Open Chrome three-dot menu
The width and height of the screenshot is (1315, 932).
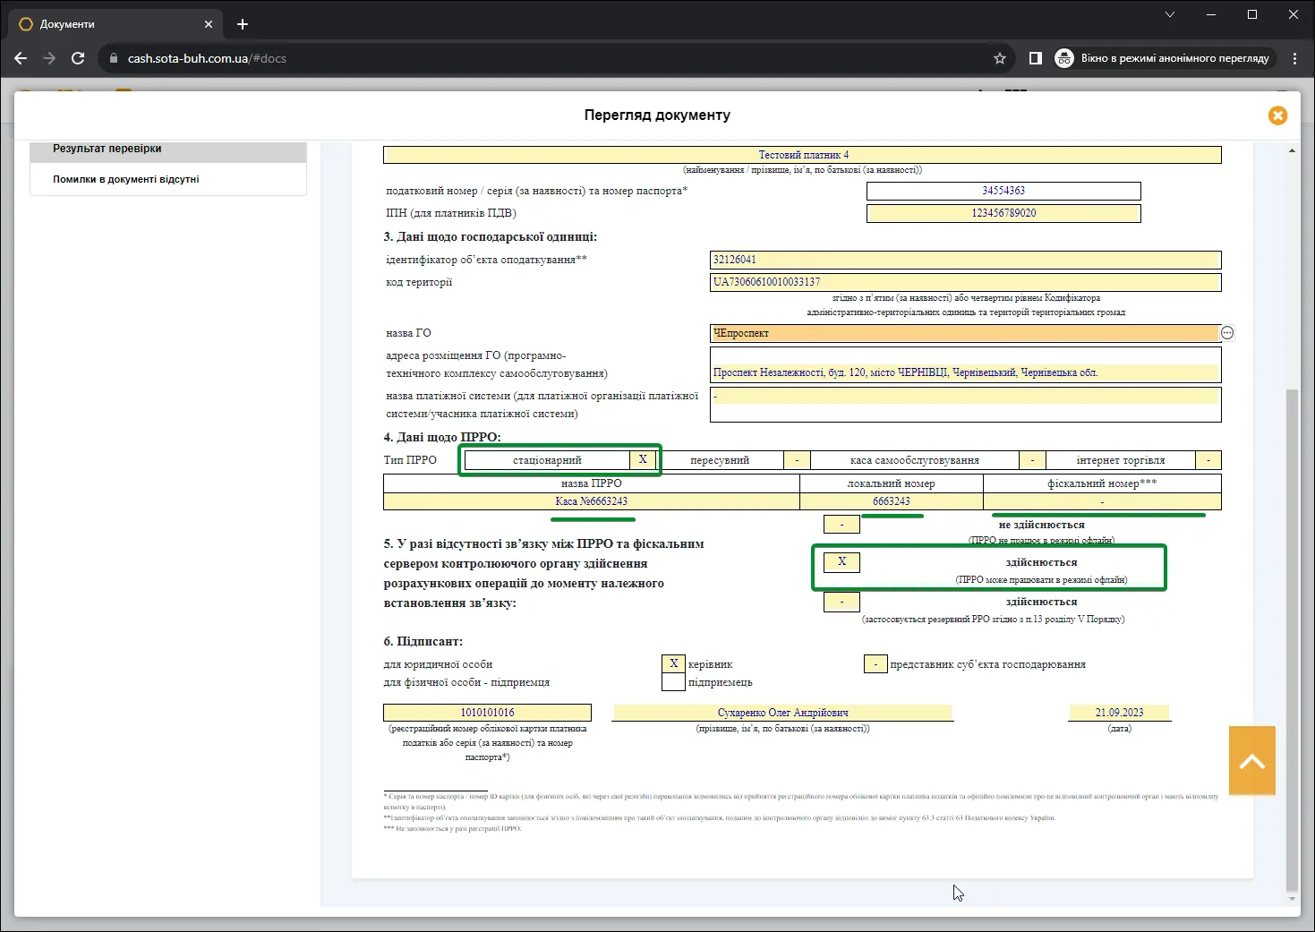click(1294, 58)
